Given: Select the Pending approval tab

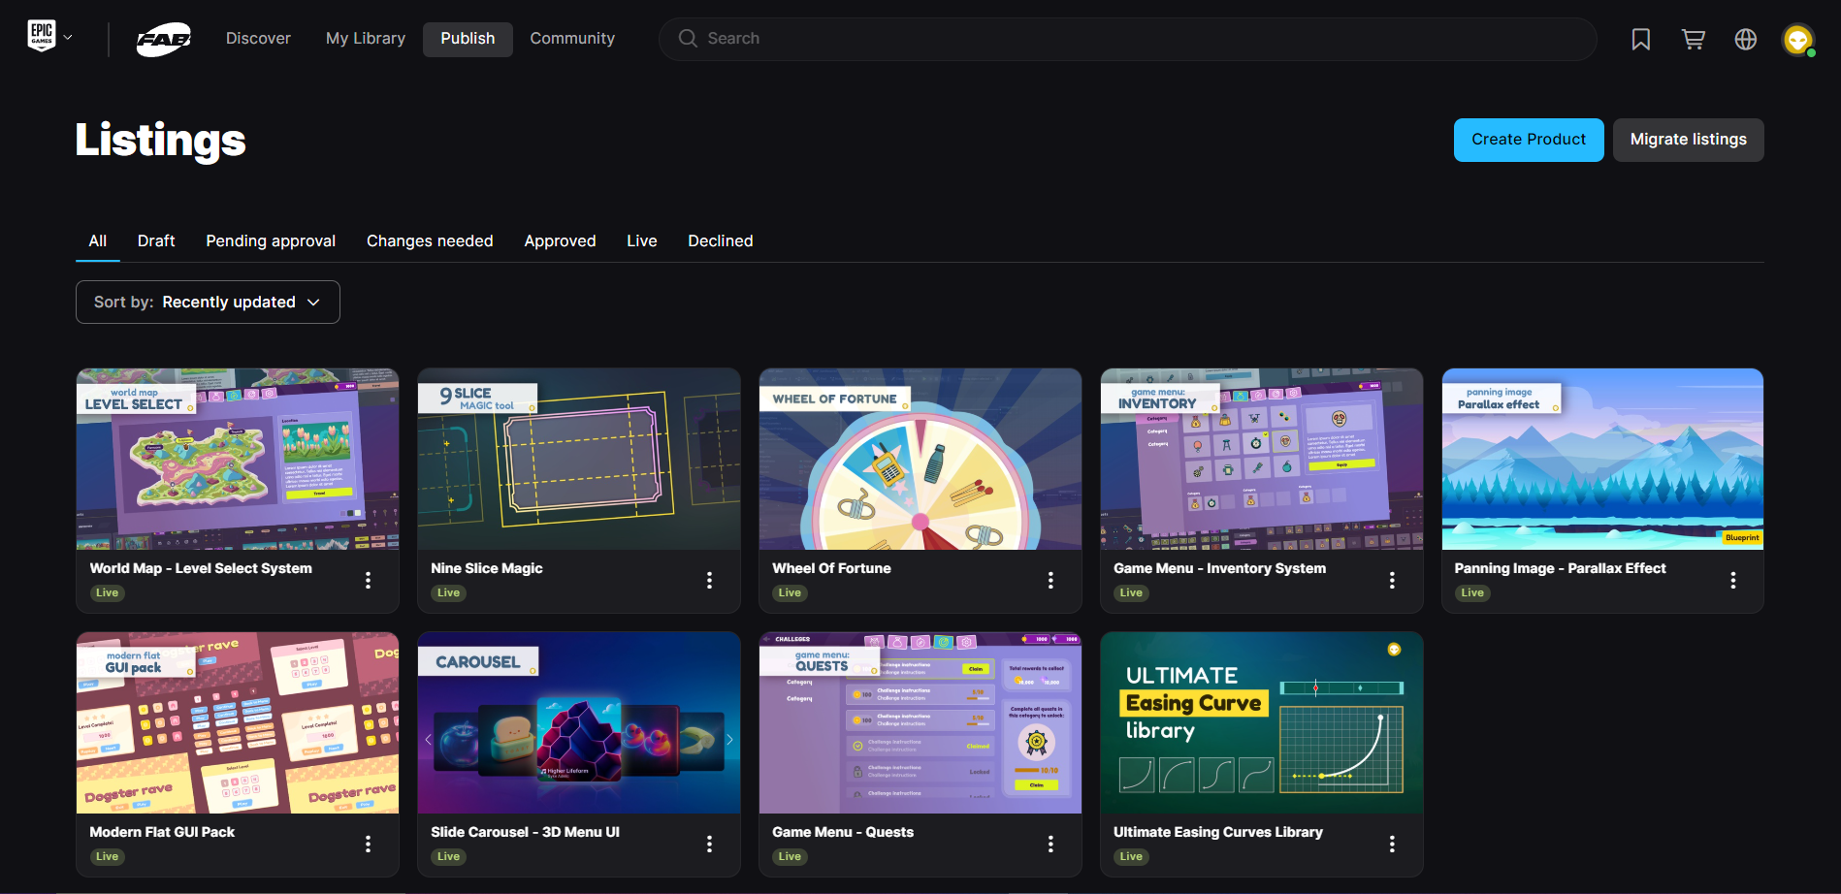Looking at the screenshot, I should point(271,240).
